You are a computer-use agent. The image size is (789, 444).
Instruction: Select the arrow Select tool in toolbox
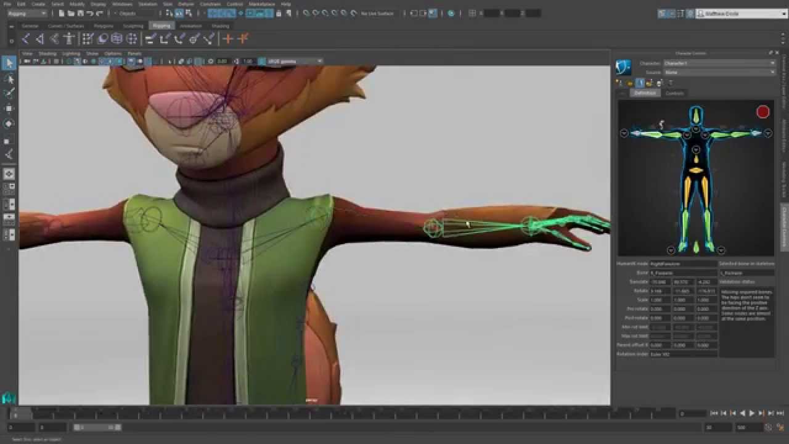click(x=9, y=63)
